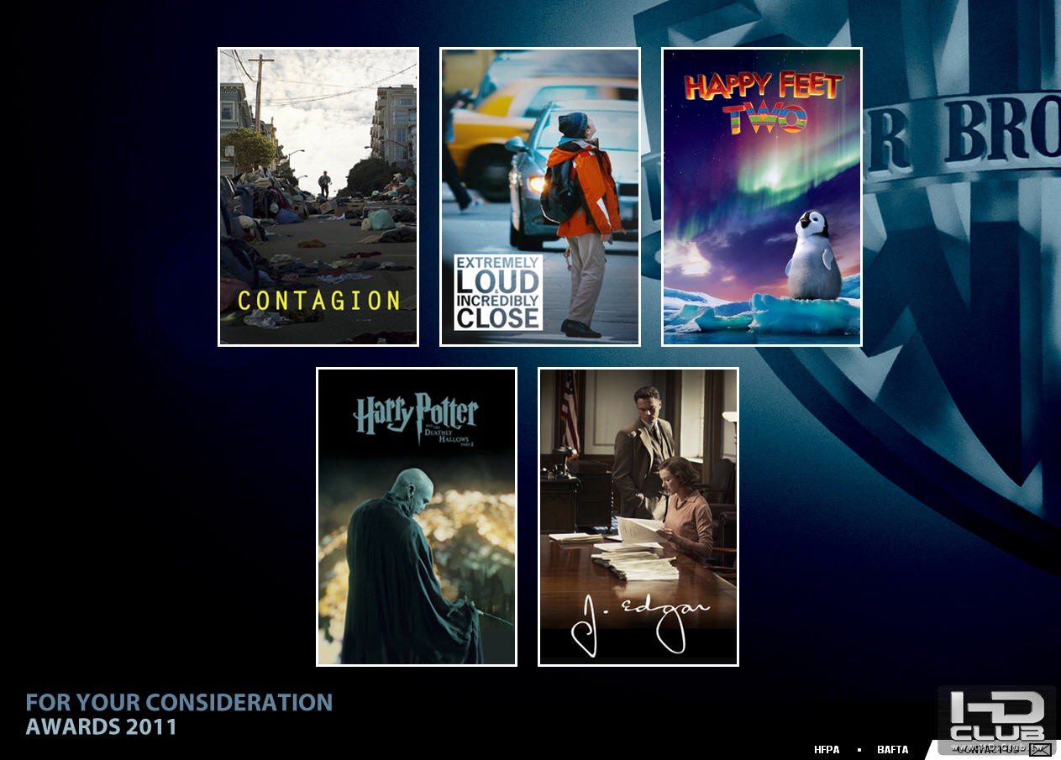Screen dimensions: 1061x760
Task: Choose the Harry Potter Deathly Hallows poster
Action: pos(417,516)
